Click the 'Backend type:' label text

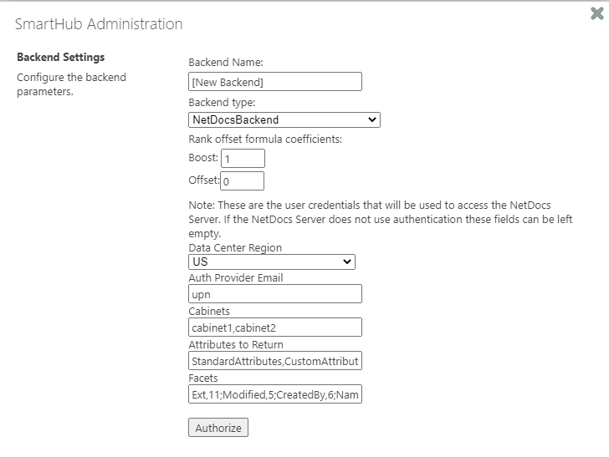[222, 103]
